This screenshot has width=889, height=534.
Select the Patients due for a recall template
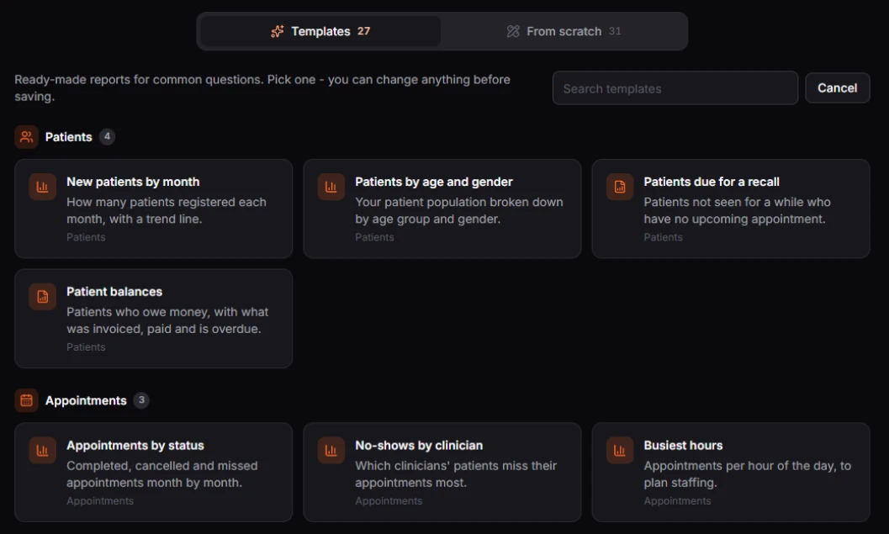(731, 209)
